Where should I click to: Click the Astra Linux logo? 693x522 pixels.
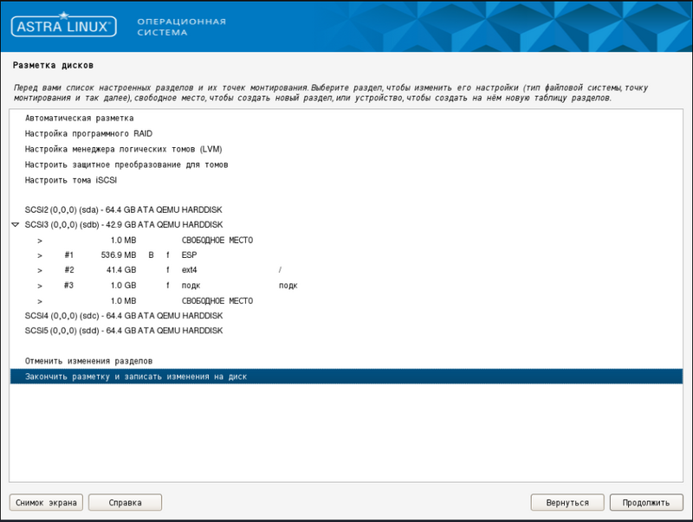pos(62,27)
